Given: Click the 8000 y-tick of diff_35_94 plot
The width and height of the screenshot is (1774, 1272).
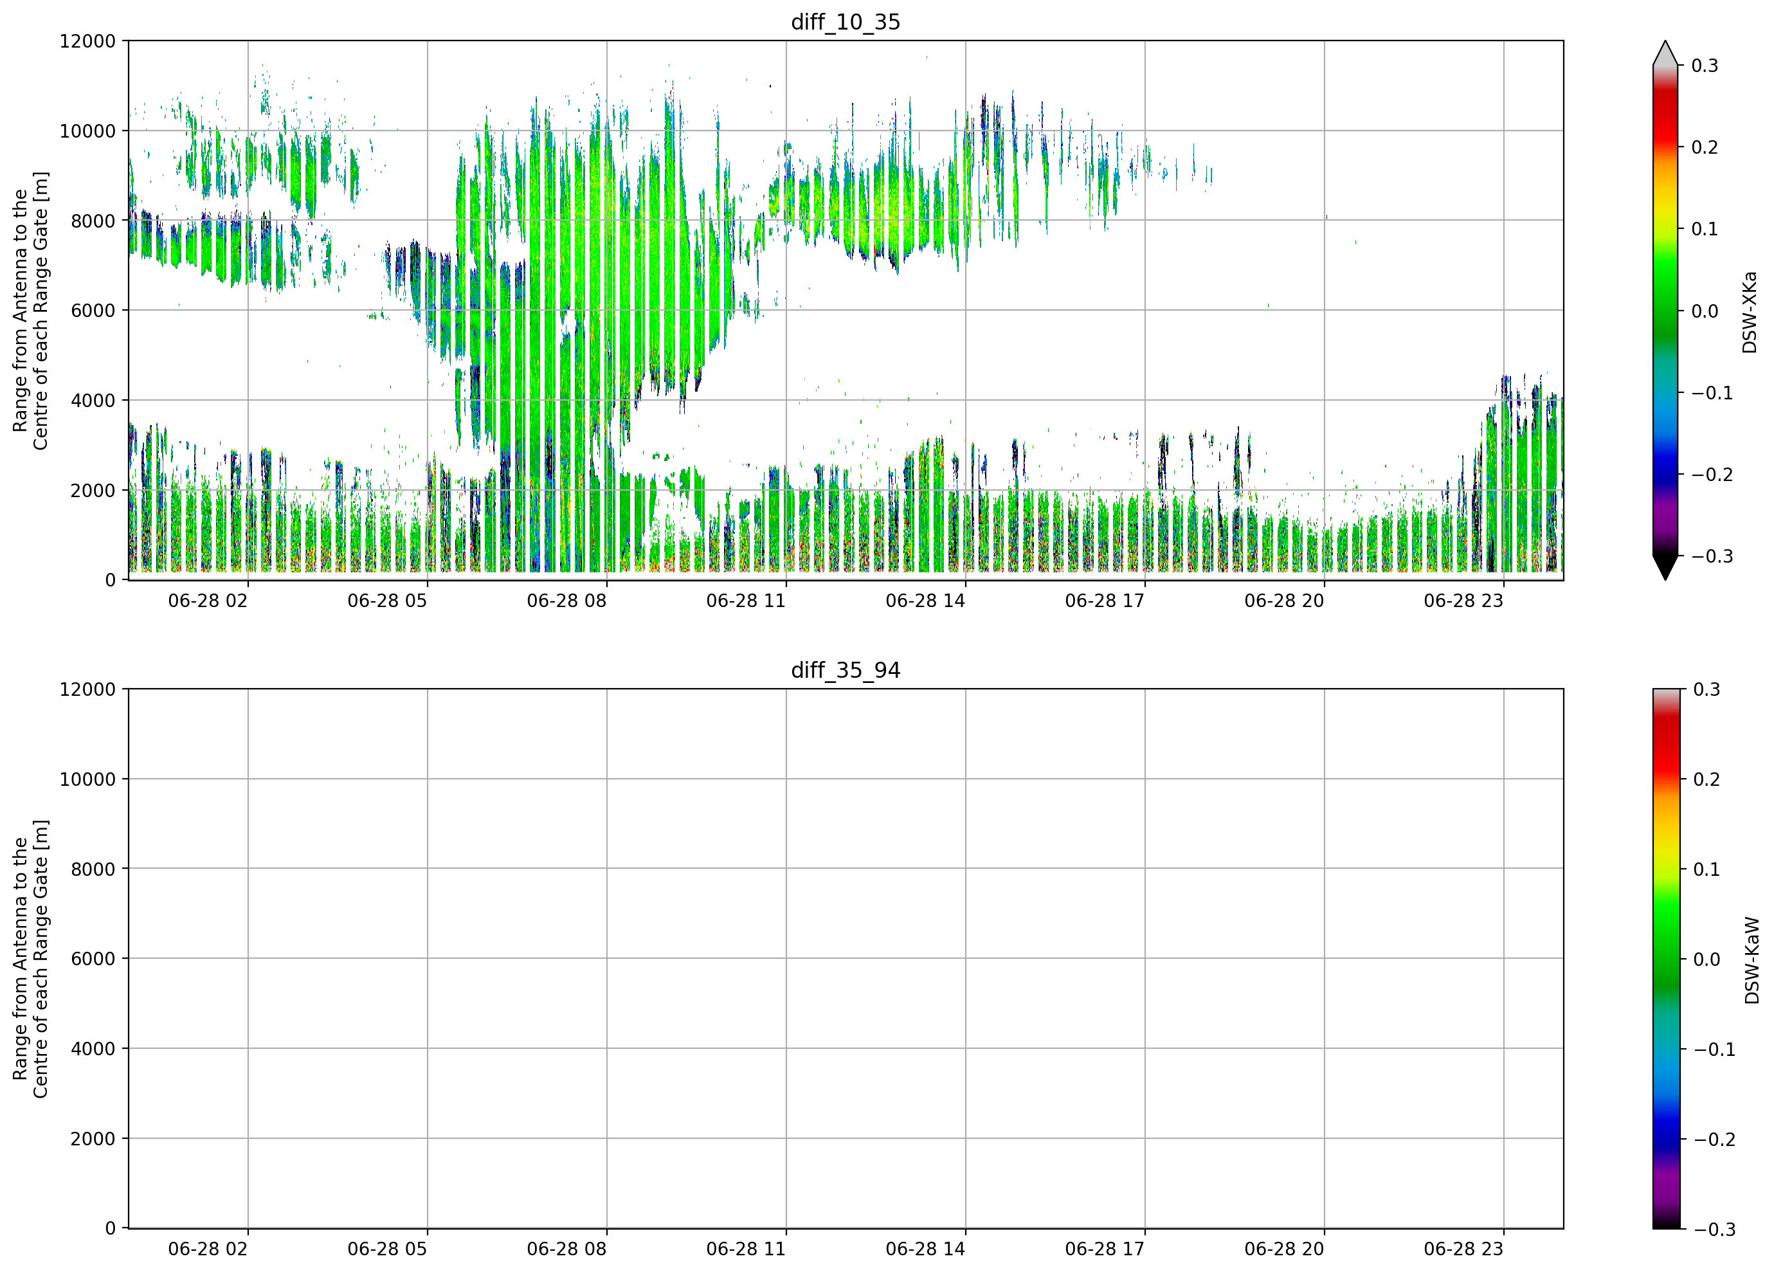Looking at the screenshot, I should (x=93, y=869).
